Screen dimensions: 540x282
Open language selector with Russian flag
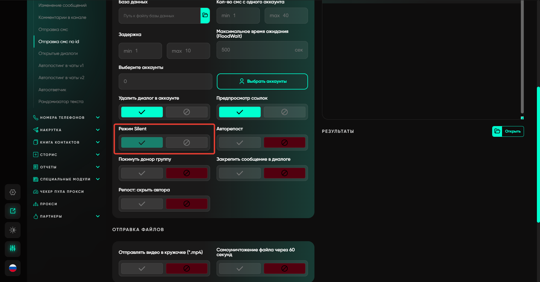point(13,268)
